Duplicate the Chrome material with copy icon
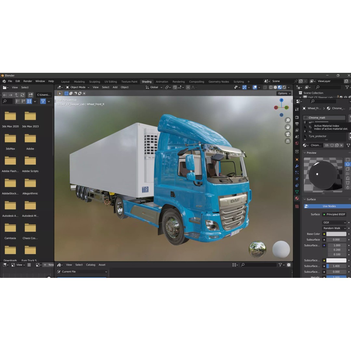This screenshot has width=351, height=351. (337, 145)
